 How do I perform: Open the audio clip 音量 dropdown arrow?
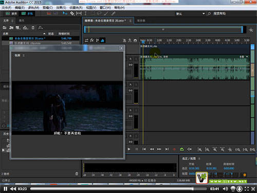pos(247,57)
